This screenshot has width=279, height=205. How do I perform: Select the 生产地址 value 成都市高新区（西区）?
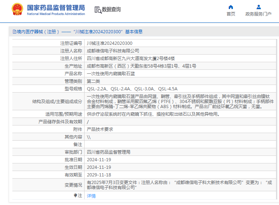click(141, 66)
